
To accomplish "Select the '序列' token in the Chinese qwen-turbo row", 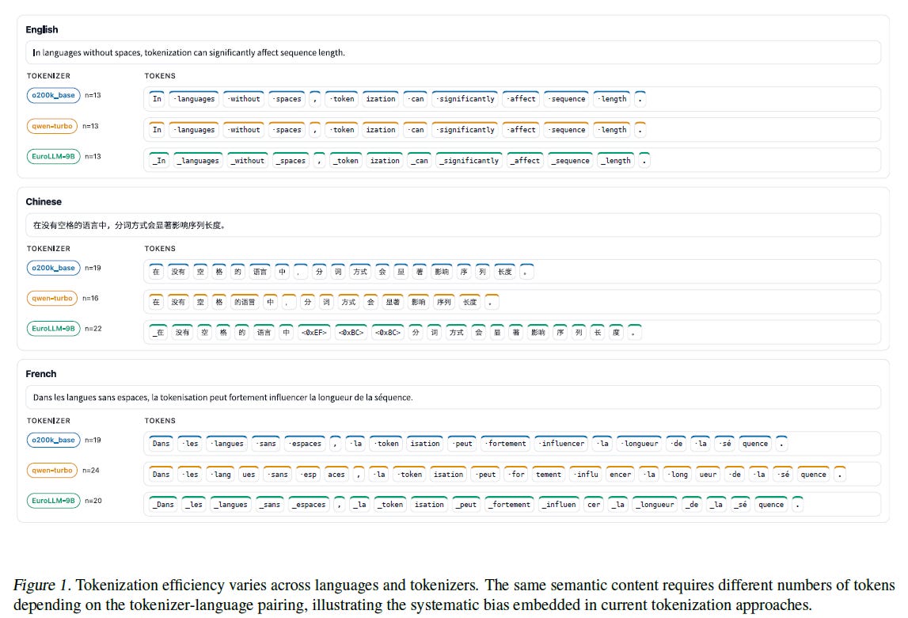I will pyautogui.click(x=443, y=302).
